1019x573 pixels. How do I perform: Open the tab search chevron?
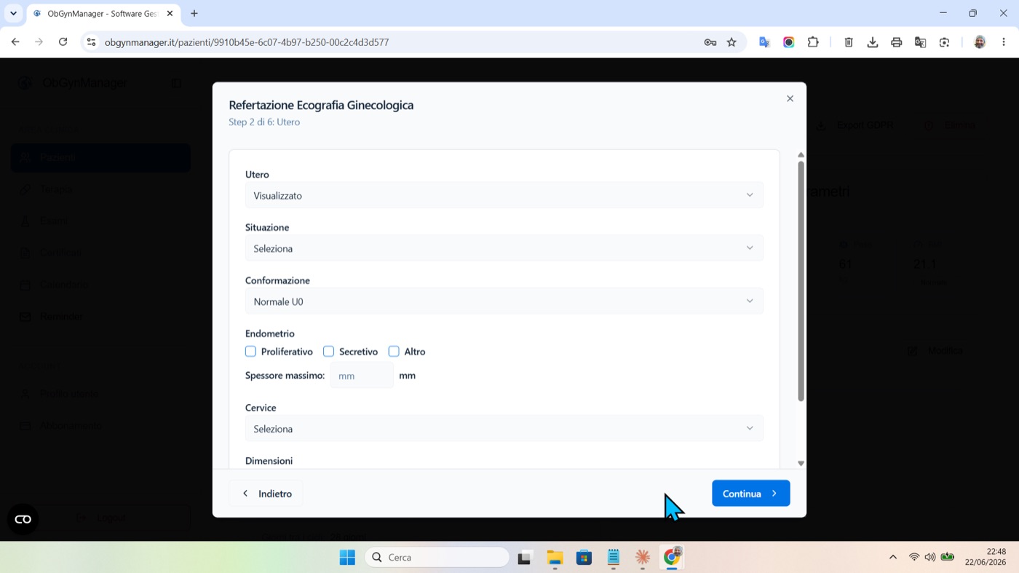13,13
